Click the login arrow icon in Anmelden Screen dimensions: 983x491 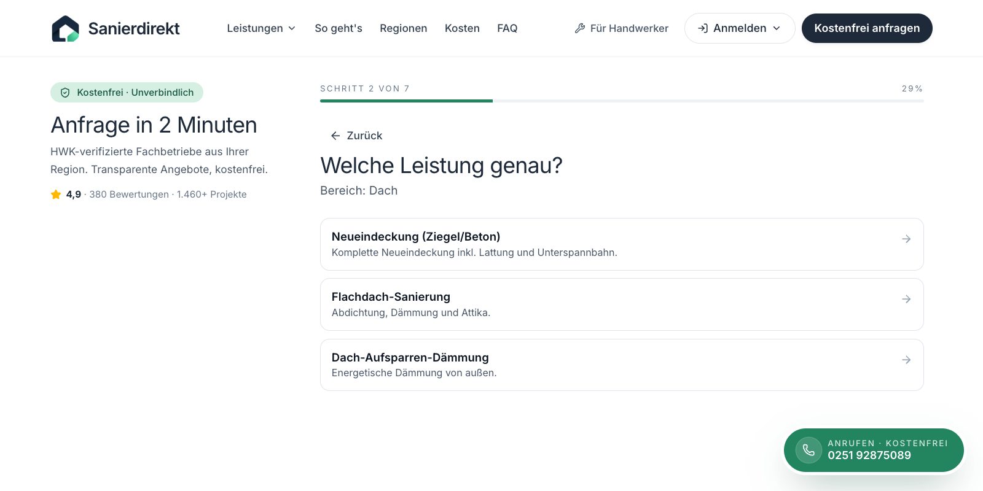703,28
